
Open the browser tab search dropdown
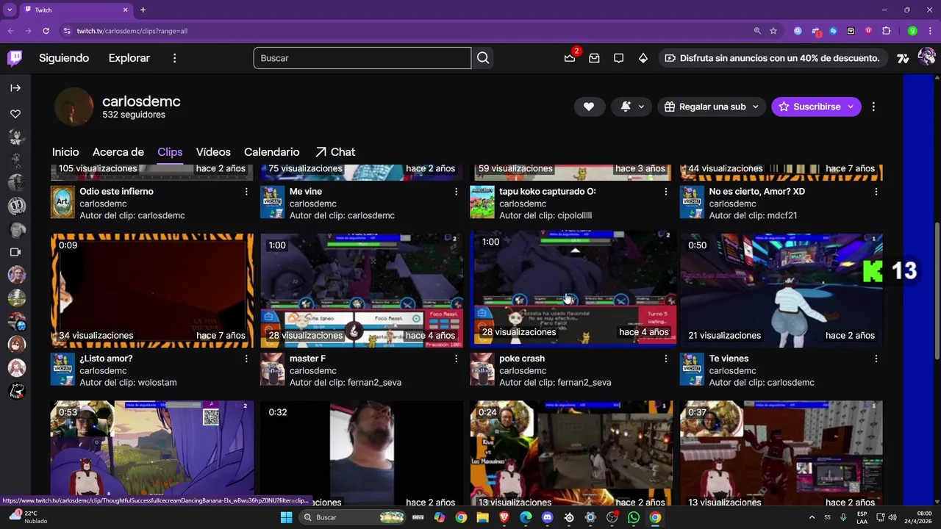10,10
